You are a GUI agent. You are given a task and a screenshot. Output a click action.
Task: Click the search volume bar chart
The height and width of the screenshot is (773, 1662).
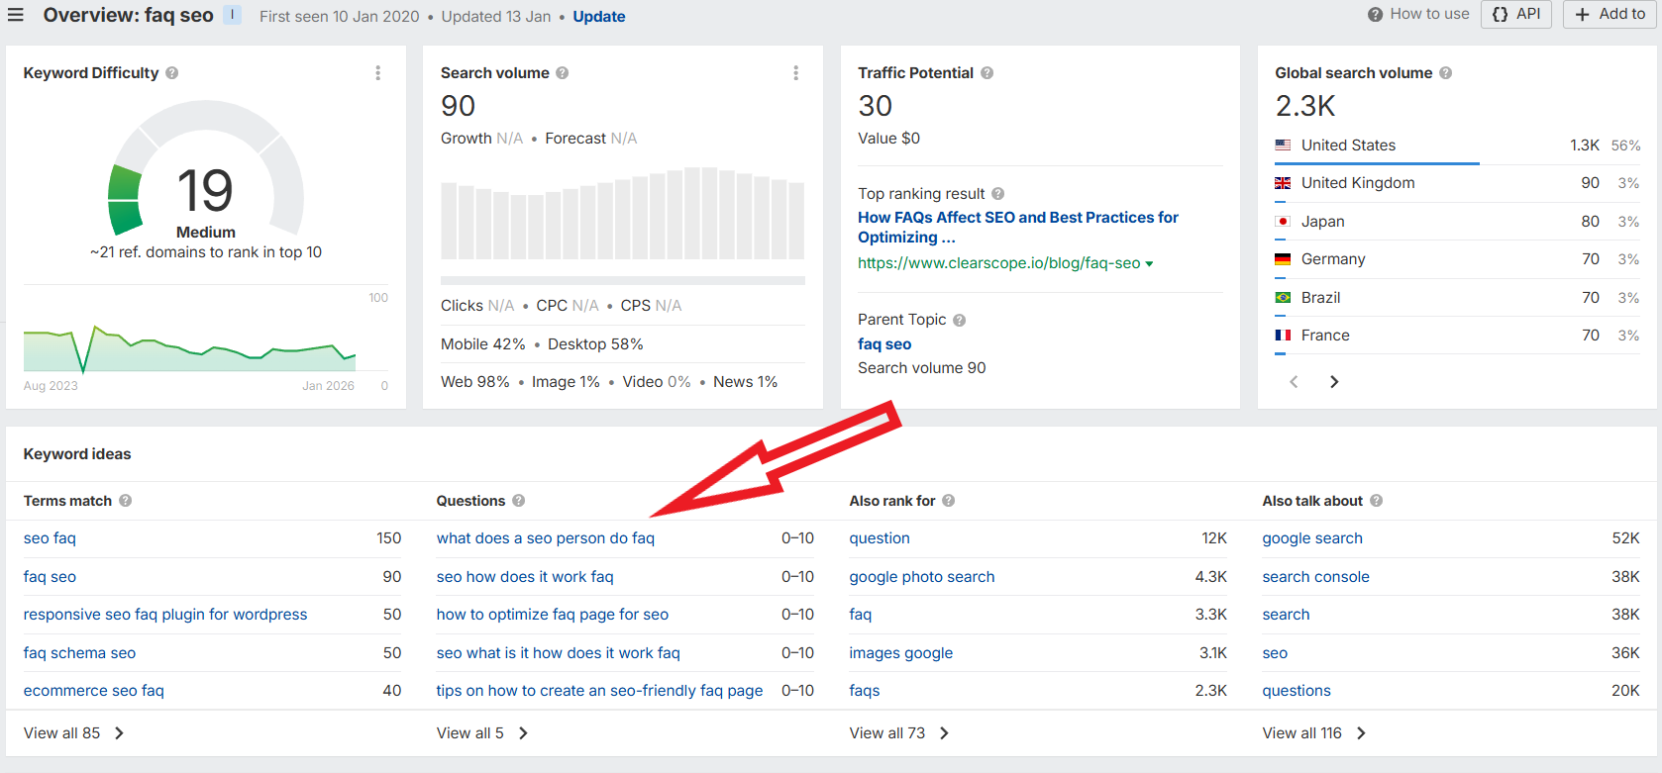point(623,213)
